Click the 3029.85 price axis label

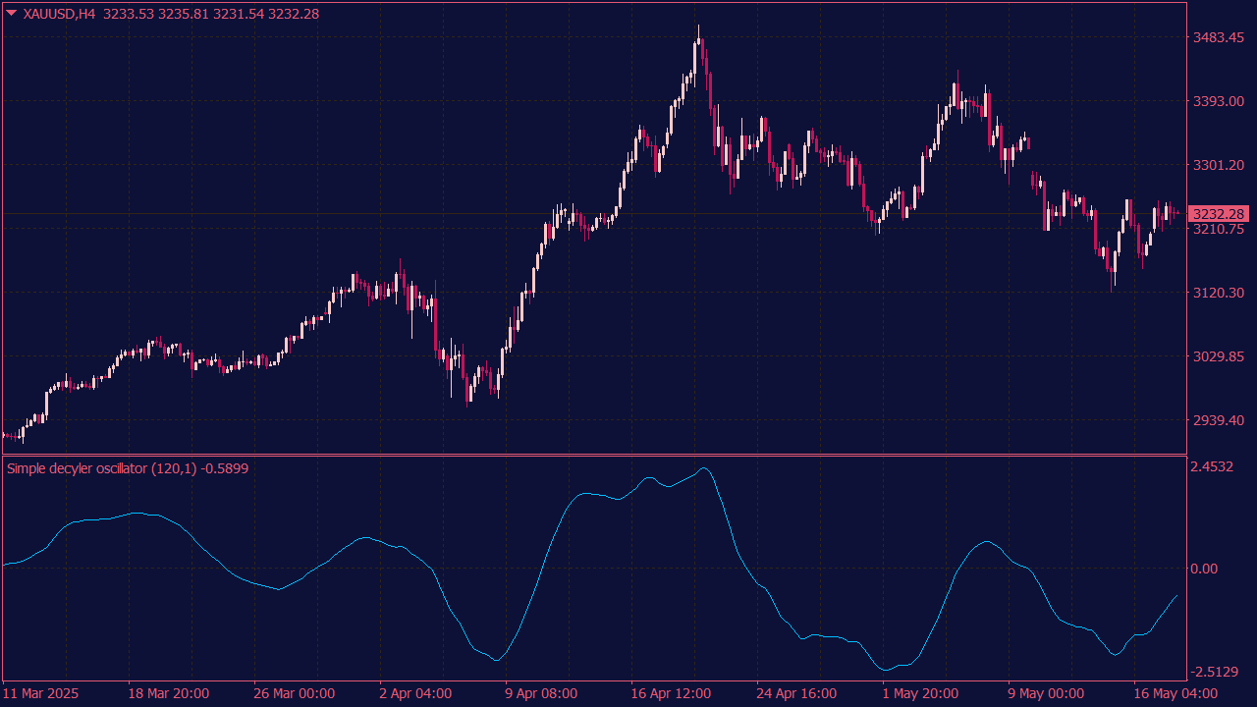[x=1217, y=356]
